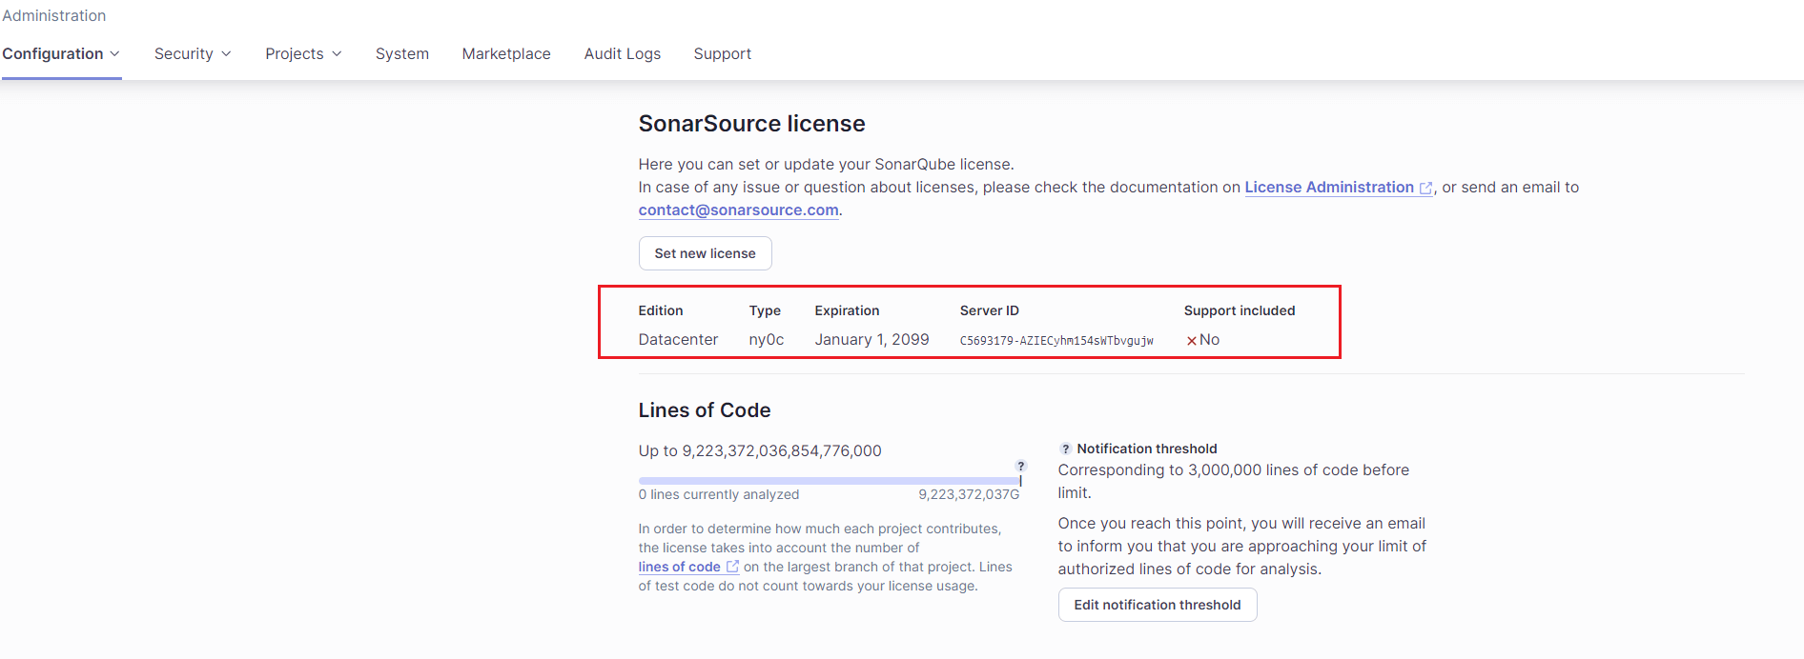Click Edit notification threshold button
This screenshot has width=1804, height=659.
tap(1158, 605)
